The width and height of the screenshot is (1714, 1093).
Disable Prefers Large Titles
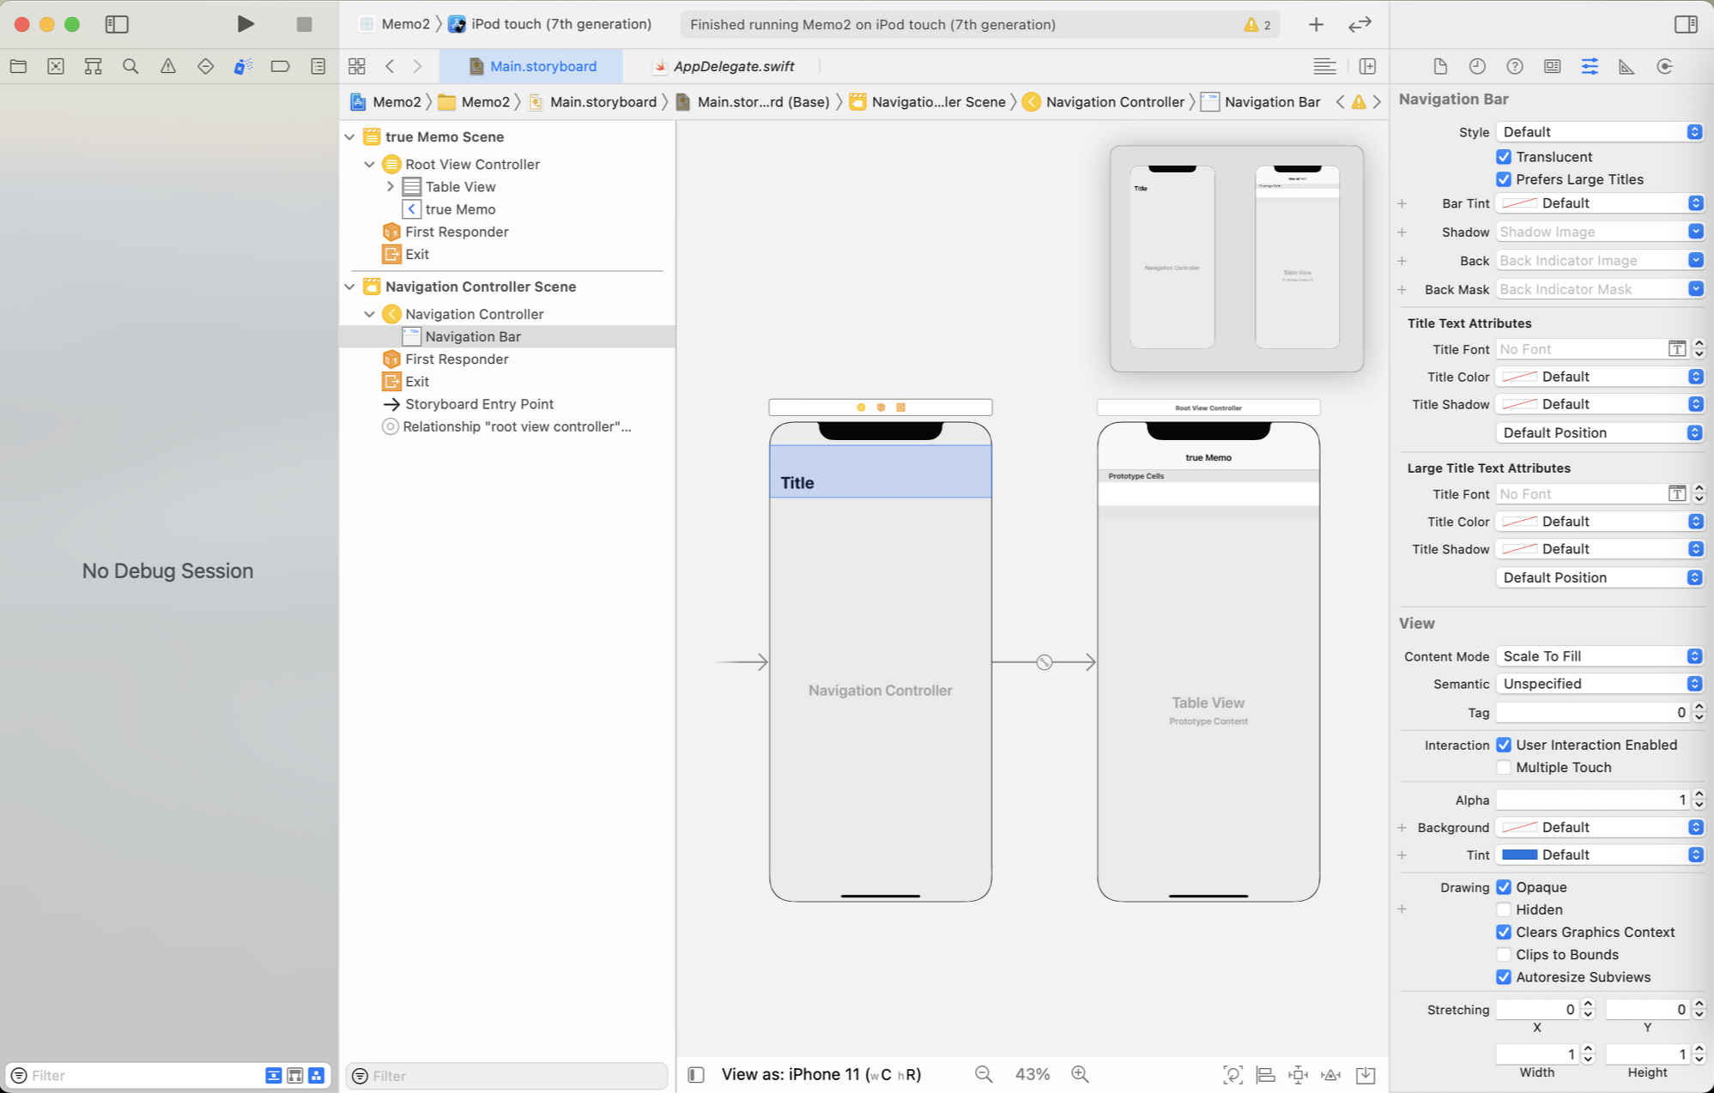(x=1504, y=179)
